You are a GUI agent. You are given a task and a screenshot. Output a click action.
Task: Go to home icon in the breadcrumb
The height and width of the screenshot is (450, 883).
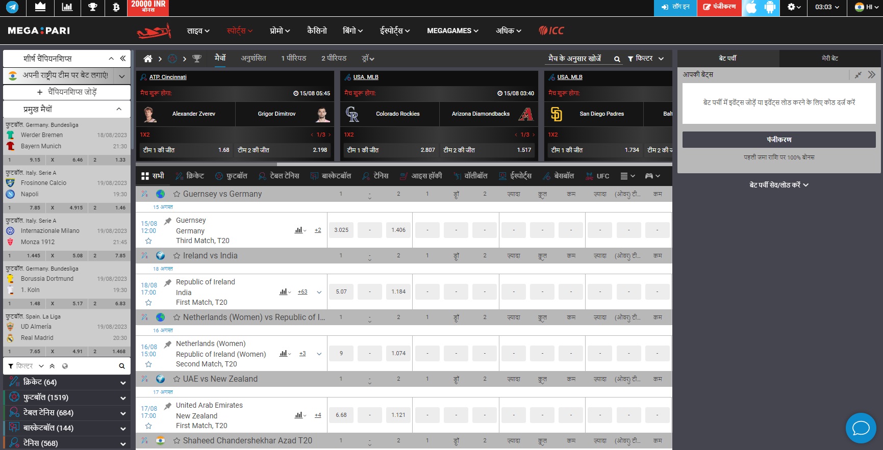coord(148,59)
